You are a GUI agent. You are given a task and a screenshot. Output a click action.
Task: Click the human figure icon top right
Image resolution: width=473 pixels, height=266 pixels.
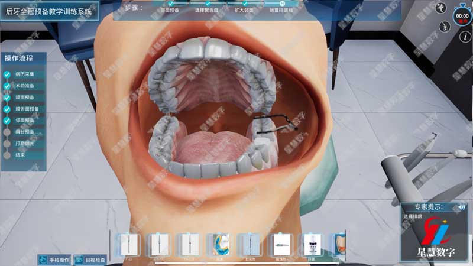pyautogui.click(x=440, y=8)
